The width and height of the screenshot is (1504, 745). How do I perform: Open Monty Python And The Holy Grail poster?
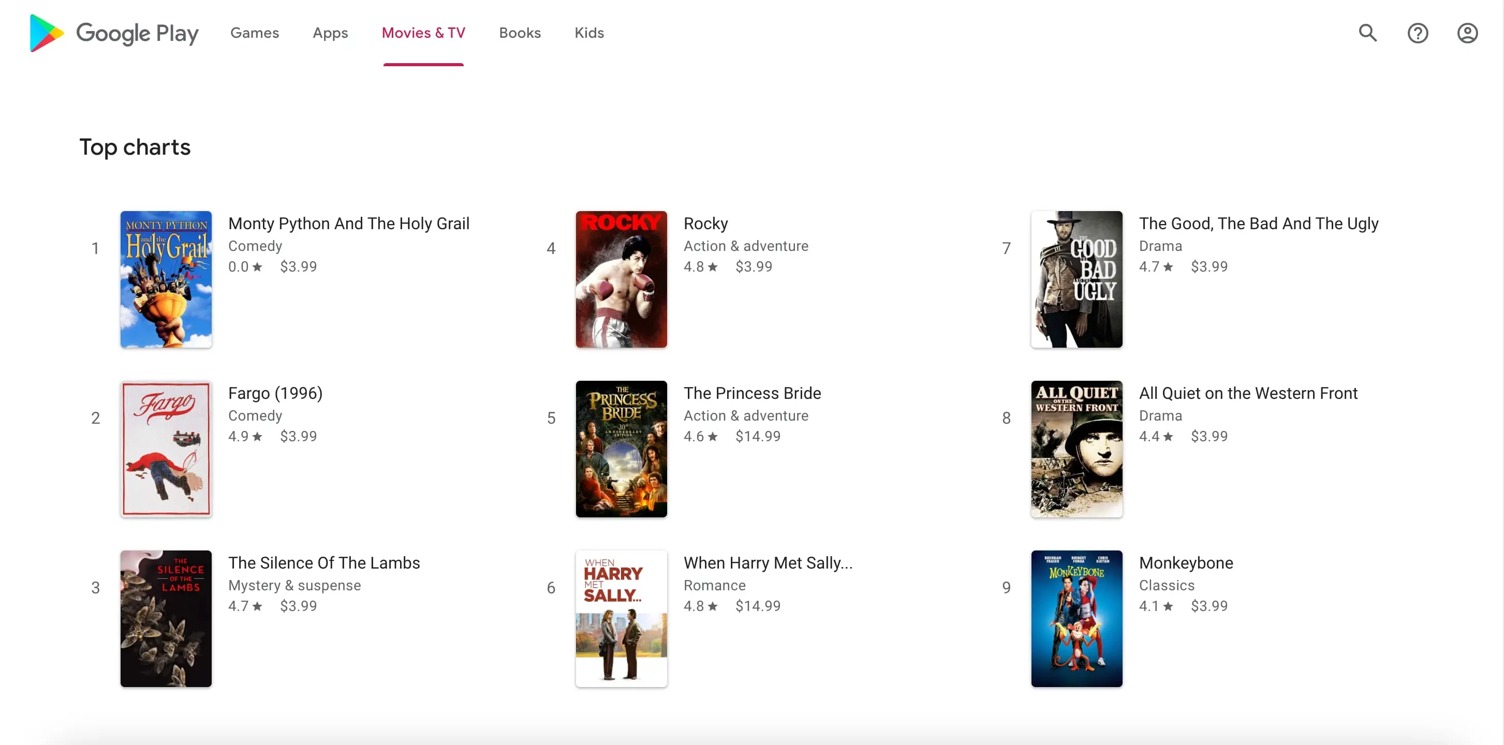coord(166,279)
